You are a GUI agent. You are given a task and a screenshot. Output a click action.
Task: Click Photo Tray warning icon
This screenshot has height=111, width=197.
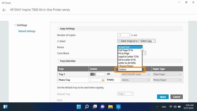[x=103, y=80]
